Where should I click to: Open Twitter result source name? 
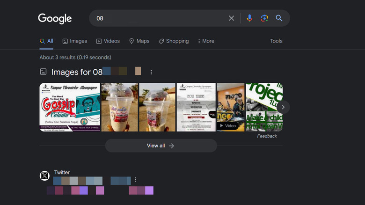pyautogui.click(x=62, y=172)
